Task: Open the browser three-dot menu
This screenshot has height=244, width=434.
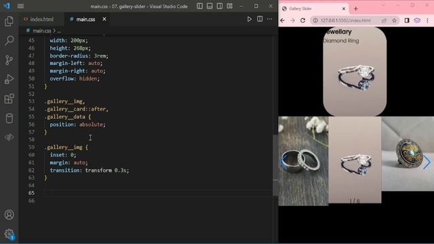Action: tap(428, 20)
